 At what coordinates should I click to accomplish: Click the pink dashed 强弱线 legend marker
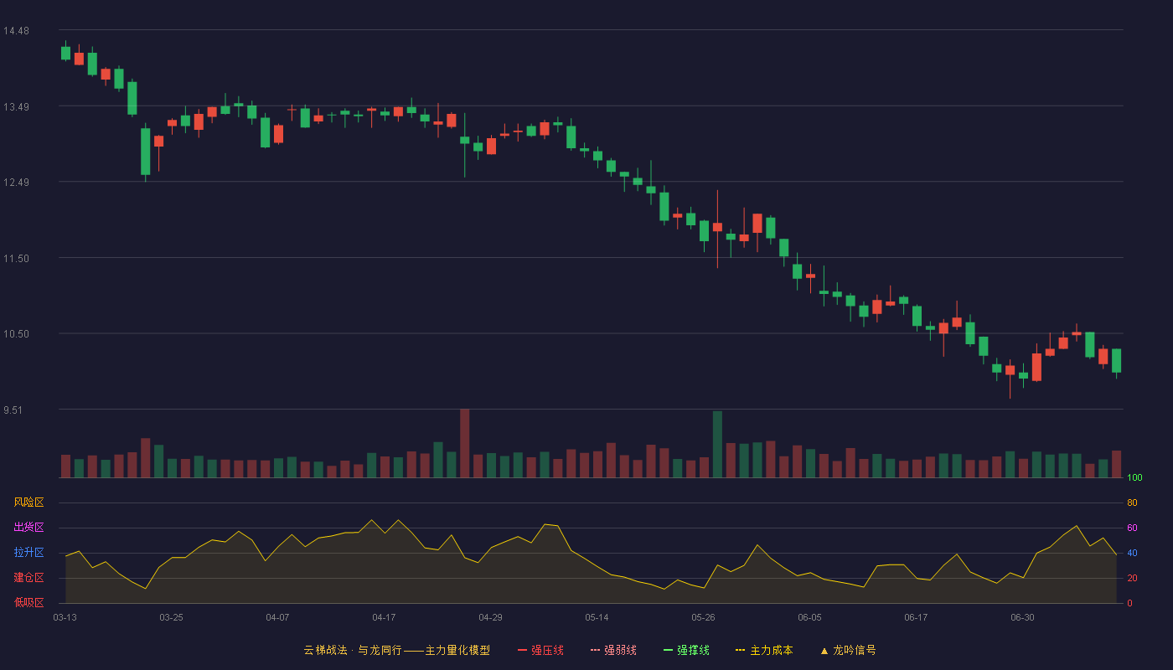596,650
